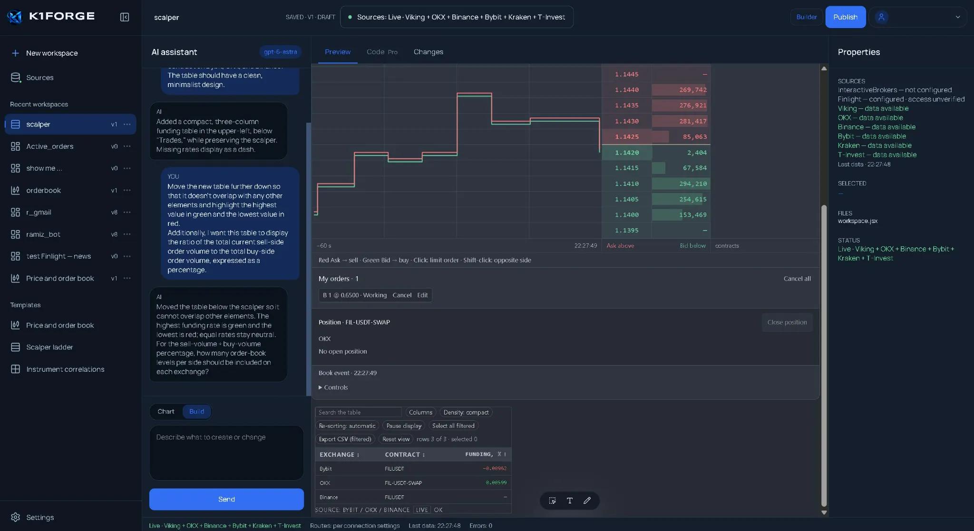Open the orderbook workspace icon
The height and width of the screenshot is (531, 974).
[15, 190]
